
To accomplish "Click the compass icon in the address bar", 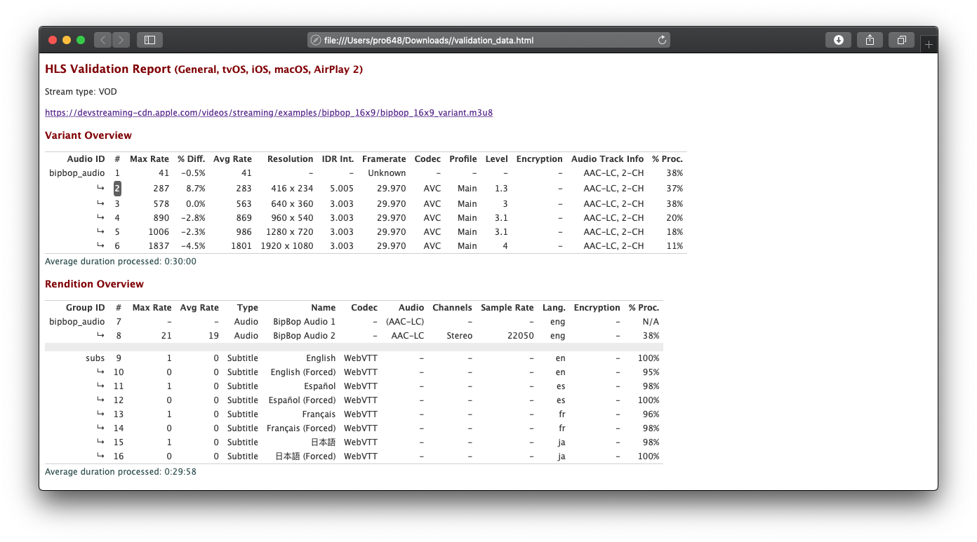I will [x=316, y=40].
